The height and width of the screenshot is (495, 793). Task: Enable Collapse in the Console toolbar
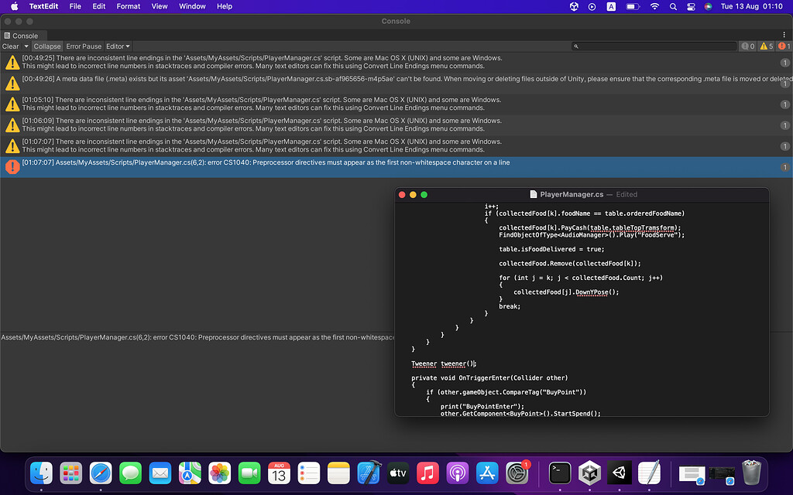[x=46, y=46]
